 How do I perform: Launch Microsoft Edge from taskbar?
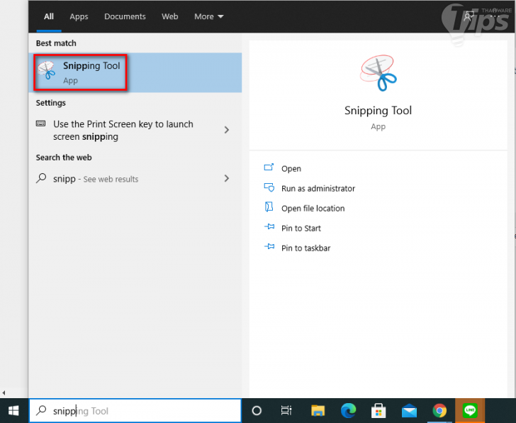348,411
